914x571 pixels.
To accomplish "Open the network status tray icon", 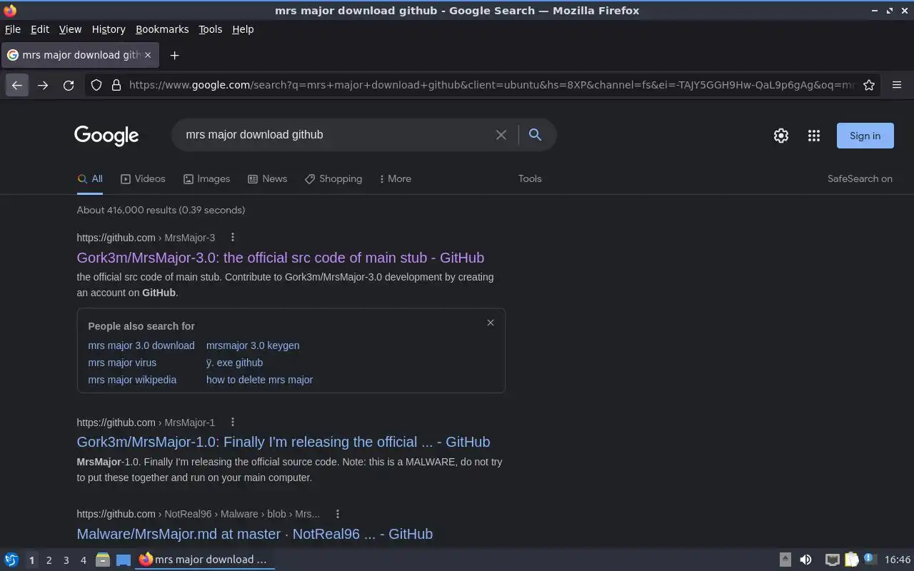I will (832, 560).
